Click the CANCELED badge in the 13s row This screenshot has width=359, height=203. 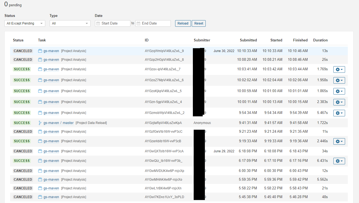tap(23, 51)
